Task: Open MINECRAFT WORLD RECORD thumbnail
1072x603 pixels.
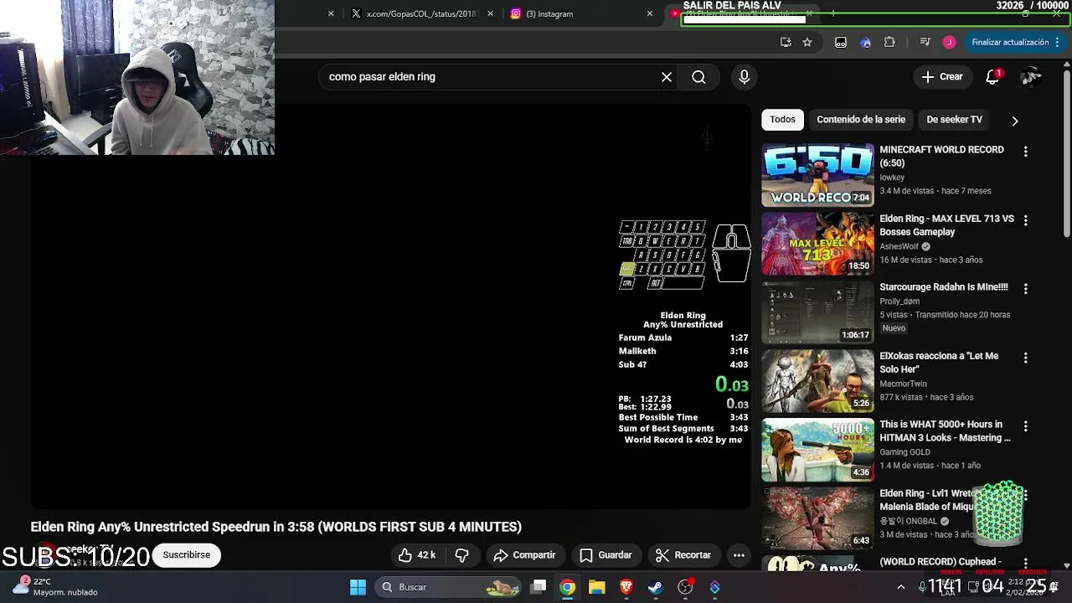Action: click(x=817, y=175)
